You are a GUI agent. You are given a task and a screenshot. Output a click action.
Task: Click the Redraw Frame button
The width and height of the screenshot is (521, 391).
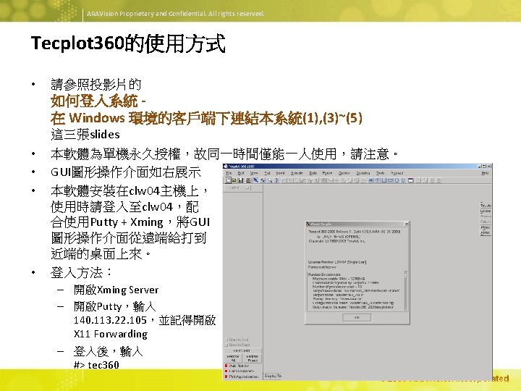click(253, 358)
